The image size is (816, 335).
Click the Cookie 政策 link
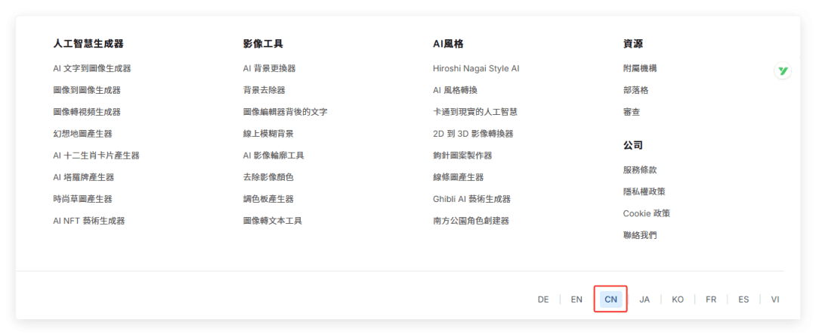646,213
